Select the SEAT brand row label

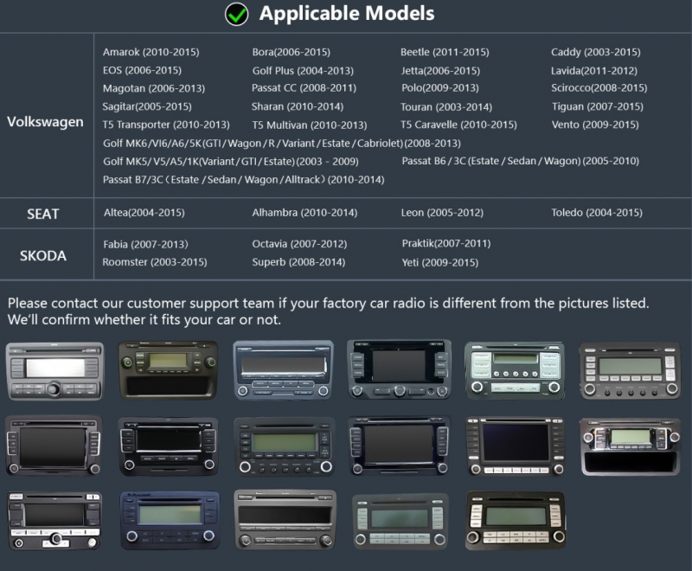point(42,213)
